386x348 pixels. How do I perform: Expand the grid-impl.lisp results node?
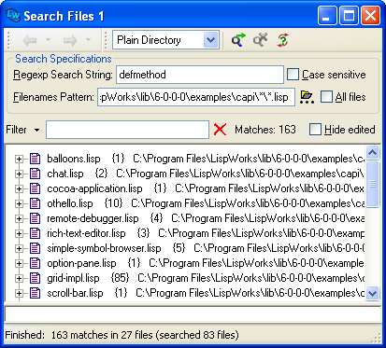pyautogui.click(x=19, y=278)
